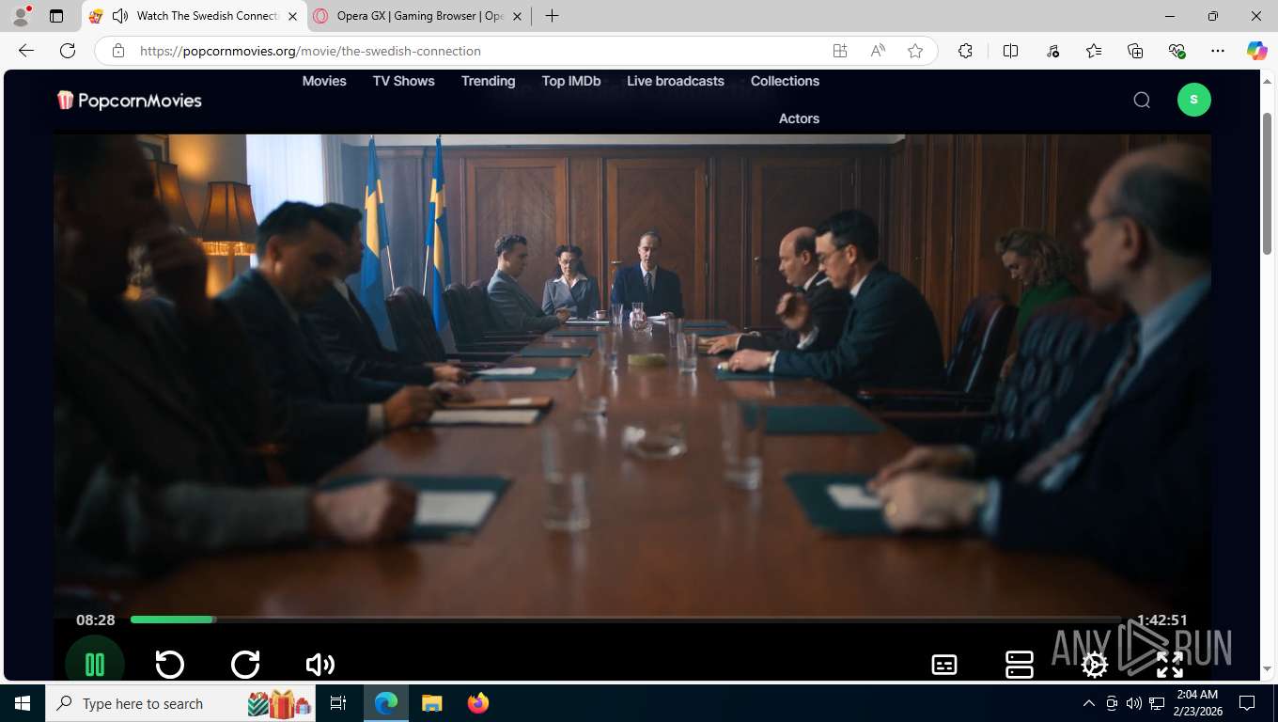Screen dimensions: 1278x722
Task: Open the media control music note icon
Action: tap(1052, 51)
